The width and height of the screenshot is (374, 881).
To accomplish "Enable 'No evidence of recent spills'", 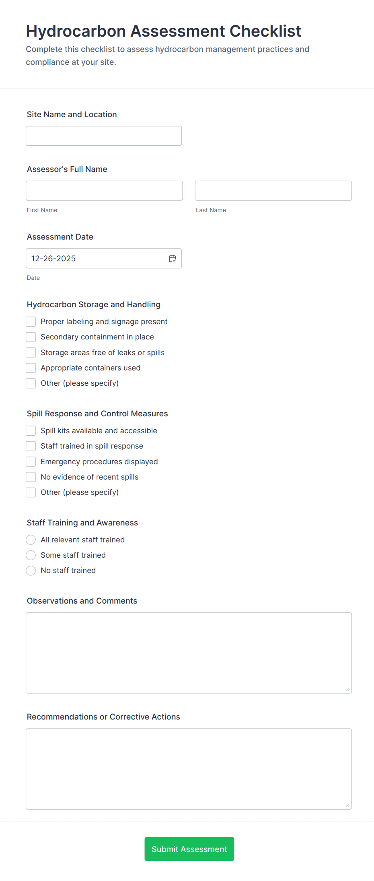I will coord(31,477).
